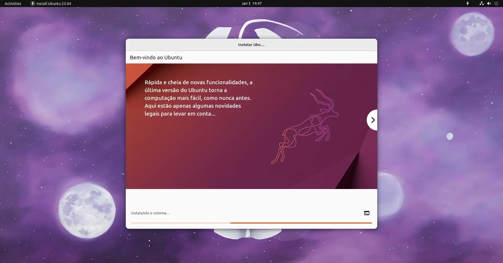This screenshot has height=263, width=503.
Task: Open the power menu icon
Action: pos(496,3)
